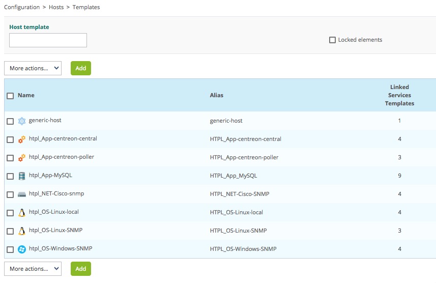The image size is (436, 283).
Task: Click the orange gears icon for htpl_App-centreon-central
Action: (x=22, y=139)
